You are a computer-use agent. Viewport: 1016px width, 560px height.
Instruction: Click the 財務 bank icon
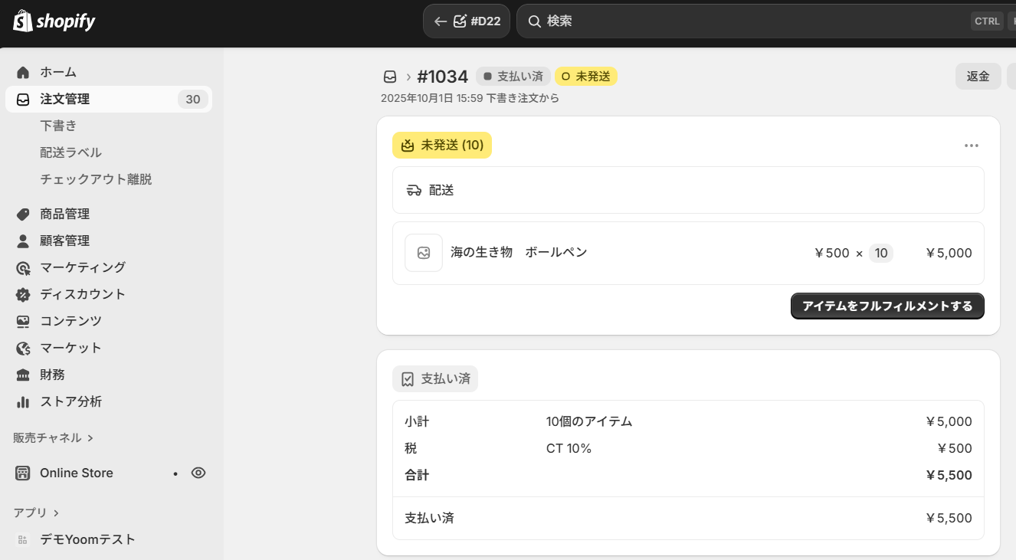[x=23, y=375]
